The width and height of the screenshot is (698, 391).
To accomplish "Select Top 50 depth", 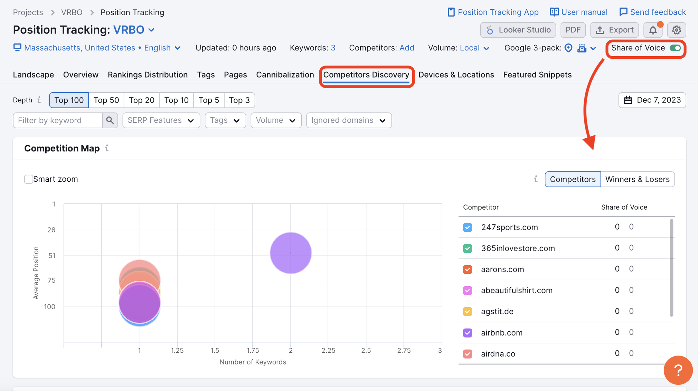I will (x=106, y=100).
